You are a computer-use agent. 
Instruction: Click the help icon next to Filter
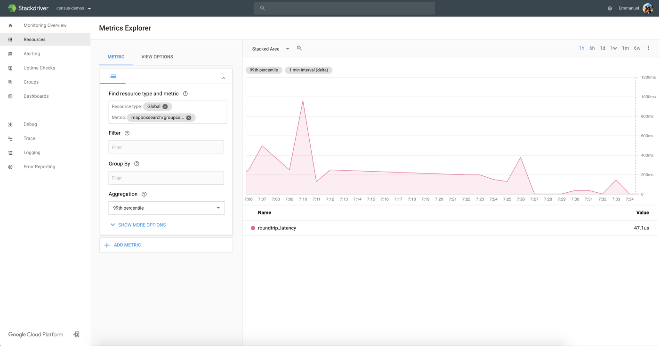click(127, 133)
